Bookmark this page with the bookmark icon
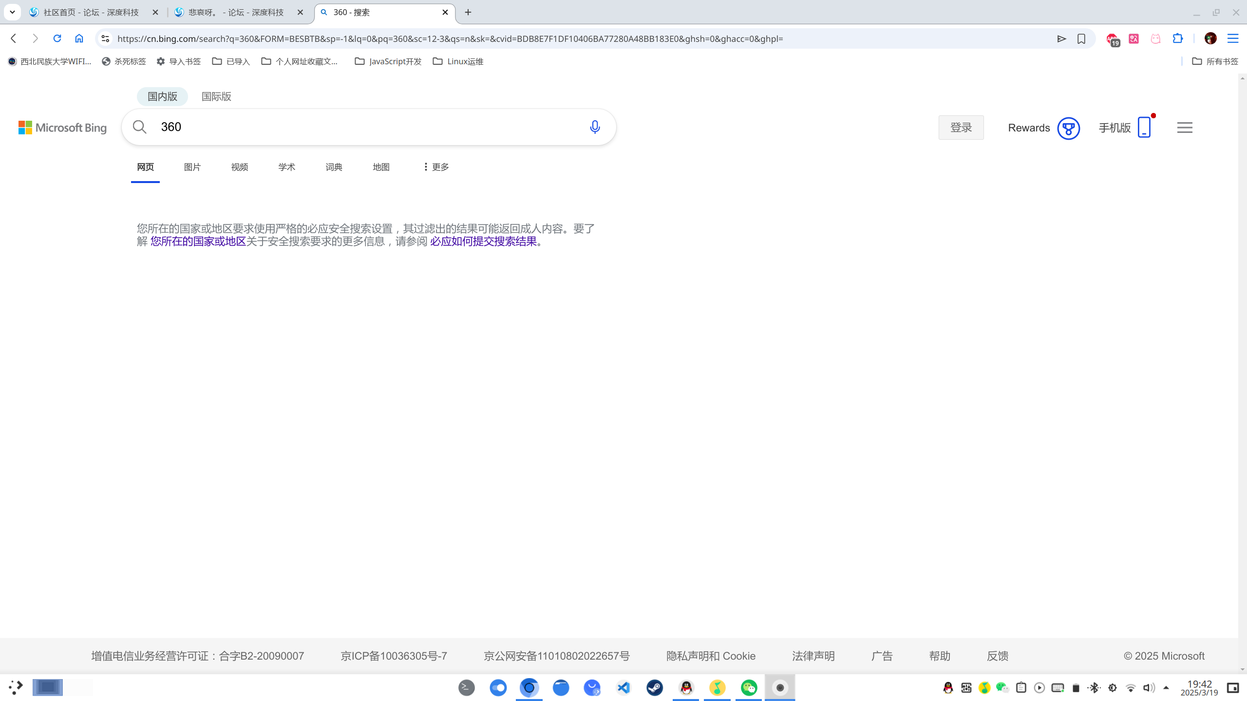Viewport: 1247px width, 701px height. pyautogui.click(x=1081, y=39)
